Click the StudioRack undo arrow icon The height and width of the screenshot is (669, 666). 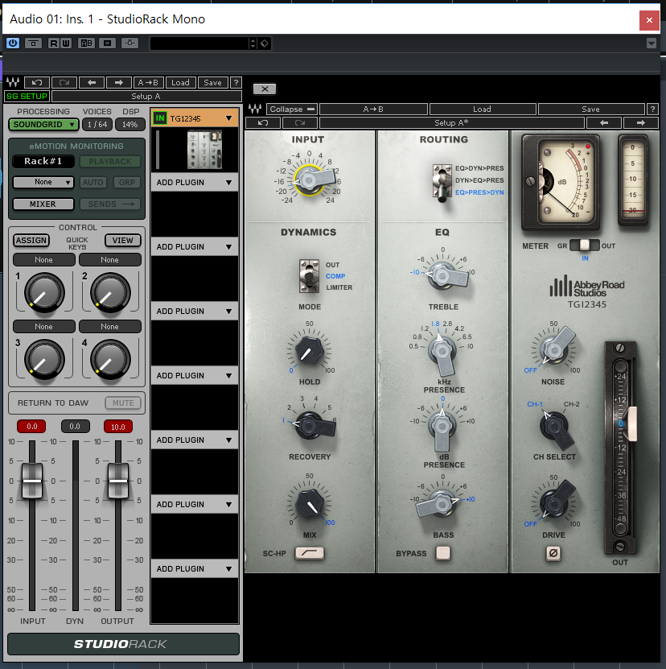tap(37, 82)
